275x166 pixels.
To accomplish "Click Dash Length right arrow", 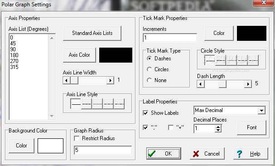I will pos(248,84).
